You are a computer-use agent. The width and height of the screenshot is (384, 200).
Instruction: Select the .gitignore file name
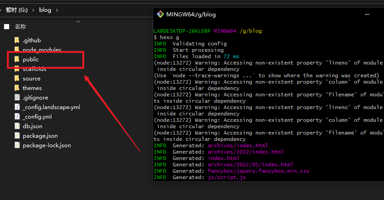tap(35, 98)
